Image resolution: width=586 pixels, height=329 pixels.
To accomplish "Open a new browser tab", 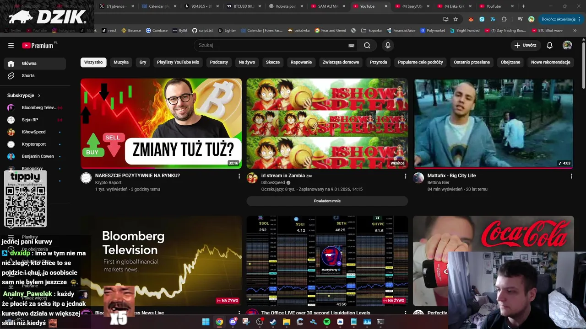I will (x=523, y=6).
